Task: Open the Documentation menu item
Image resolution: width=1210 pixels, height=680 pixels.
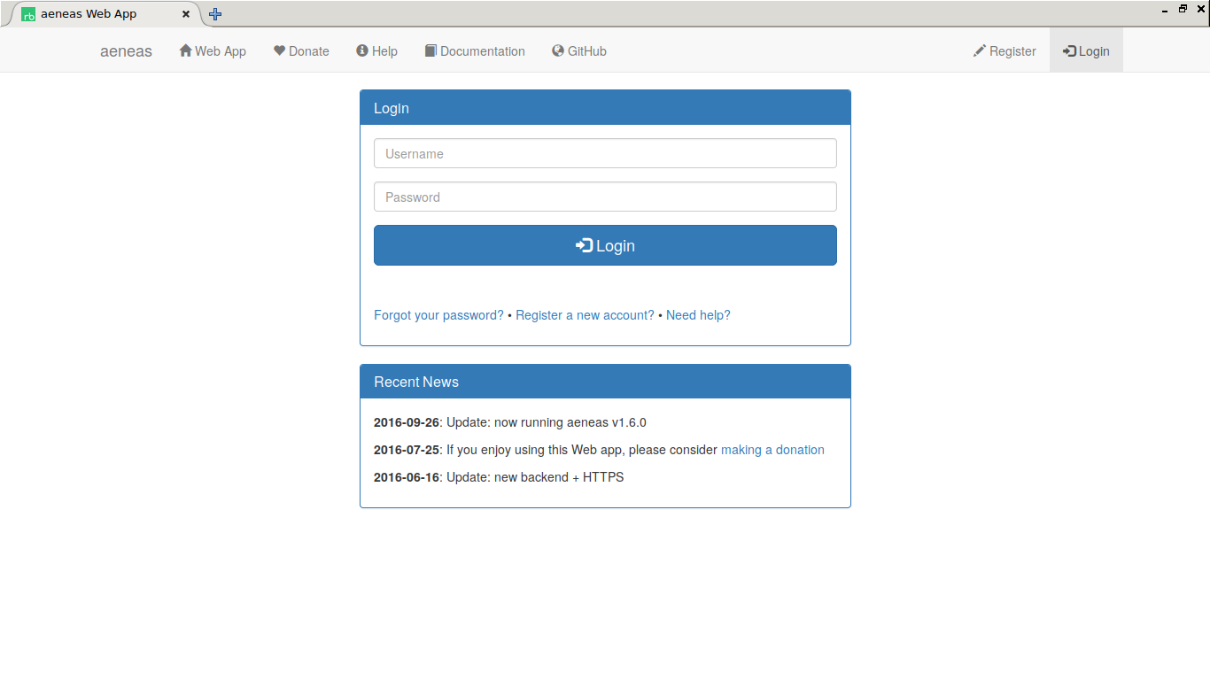Action: 482,51
